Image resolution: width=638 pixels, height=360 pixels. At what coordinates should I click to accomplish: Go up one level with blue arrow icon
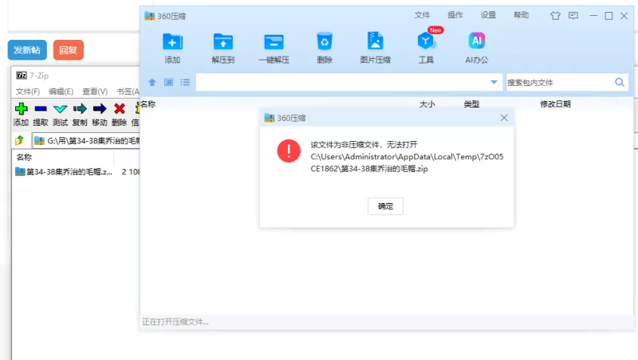click(152, 83)
